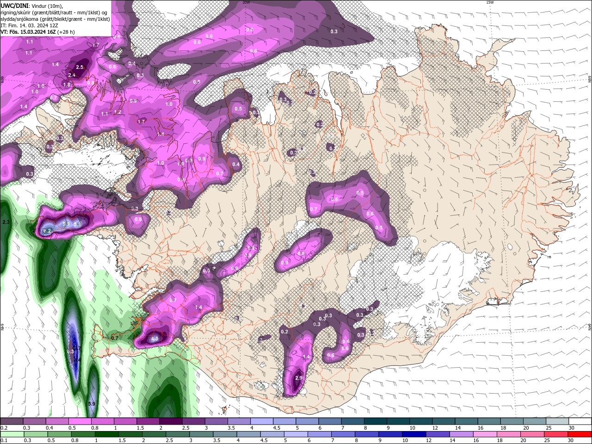Select the pink rain swatch labeled 16
592x444 pixels.
[485, 434]
